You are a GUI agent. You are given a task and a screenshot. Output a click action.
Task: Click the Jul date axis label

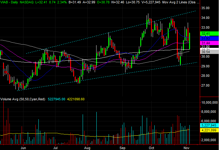tap(56, 148)
